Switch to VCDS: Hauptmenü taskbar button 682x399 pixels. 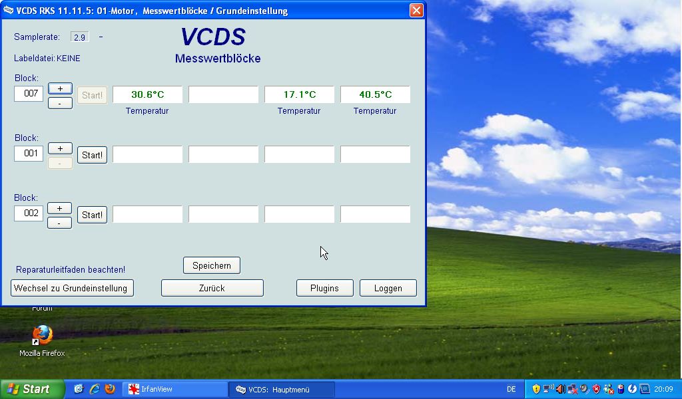click(282, 390)
